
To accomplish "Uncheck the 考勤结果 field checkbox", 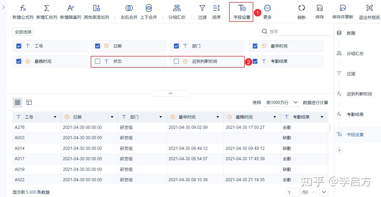I will [x=255, y=61].
